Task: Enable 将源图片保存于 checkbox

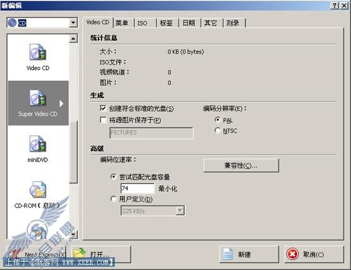Action: 103,120
